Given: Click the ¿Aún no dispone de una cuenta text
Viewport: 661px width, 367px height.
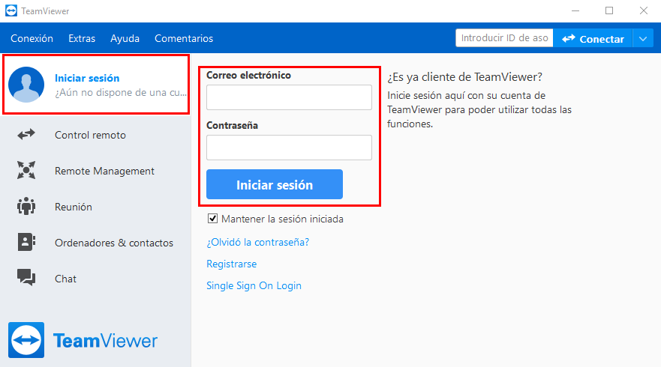Looking at the screenshot, I should pyautogui.click(x=121, y=93).
